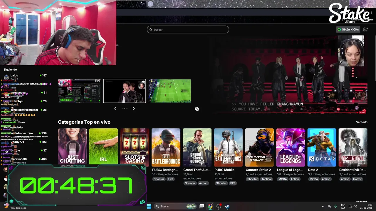Click the Resident Evil Re... title text
Viewport: 376px width, 211px height.
352,170
